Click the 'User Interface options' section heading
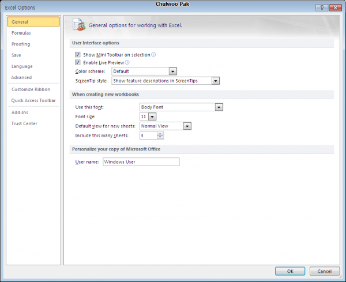 96,43
